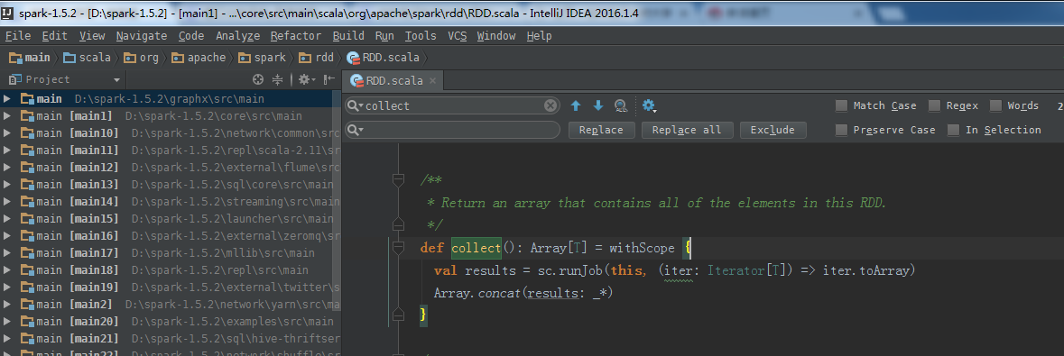Click the main folder icon in breadcrumb
1064x356 pixels.
point(16,58)
